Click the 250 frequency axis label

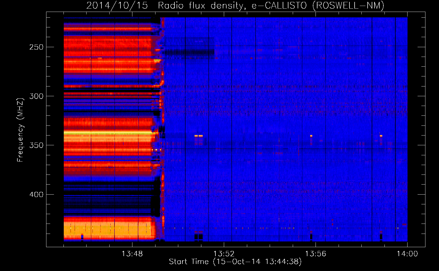[36, 47]
